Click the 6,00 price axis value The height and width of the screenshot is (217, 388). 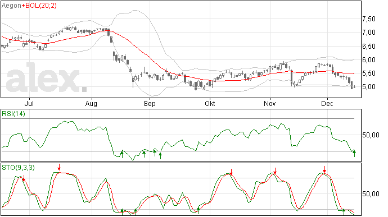coord(369,60)
